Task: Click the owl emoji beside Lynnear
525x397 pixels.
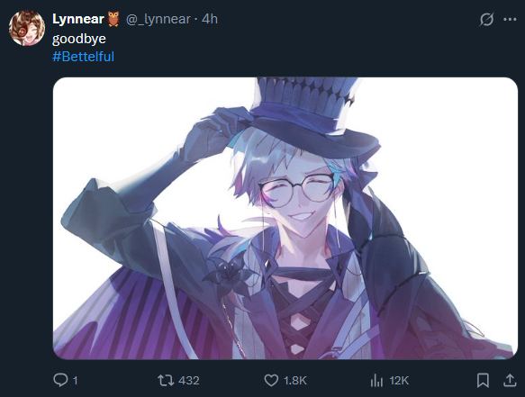Action: [113, 19]
